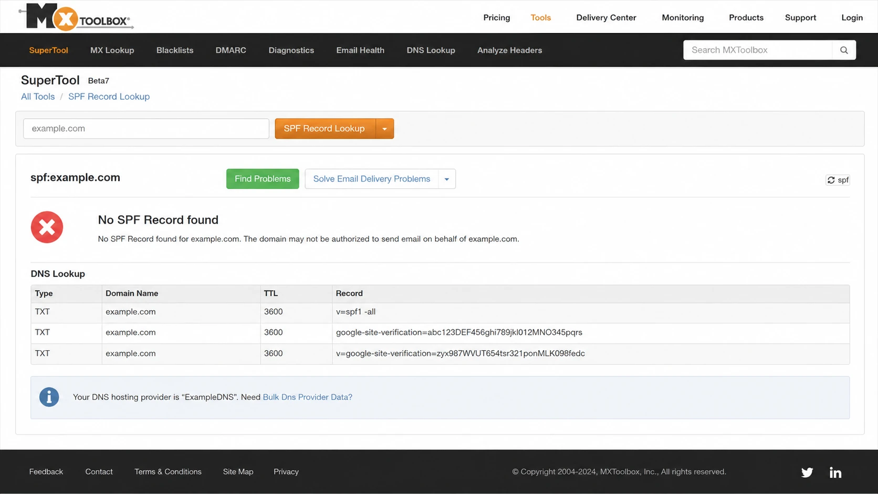Click the Login link
Viewport: 878px width, 494px height.
[x=852, y=17]
